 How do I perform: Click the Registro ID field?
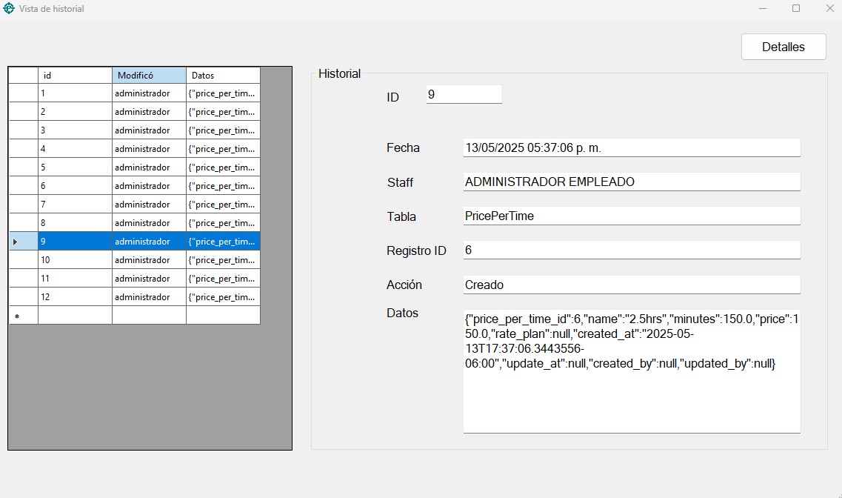pos(631,250)
